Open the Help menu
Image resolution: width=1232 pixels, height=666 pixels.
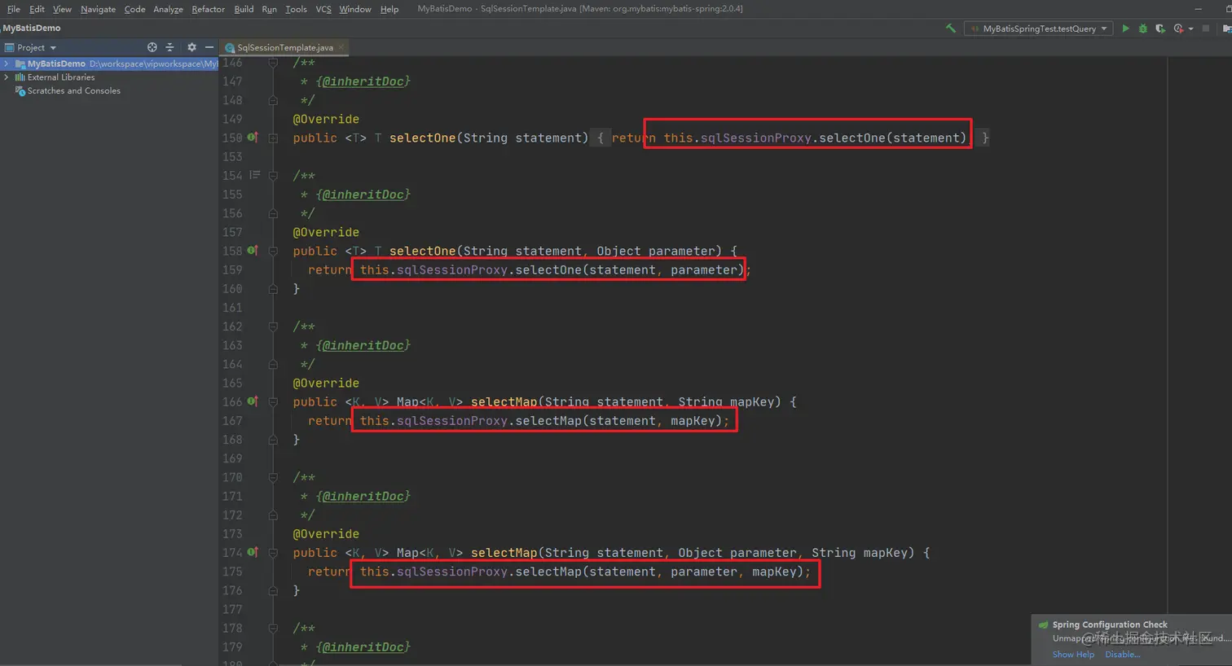click(389, 9)
